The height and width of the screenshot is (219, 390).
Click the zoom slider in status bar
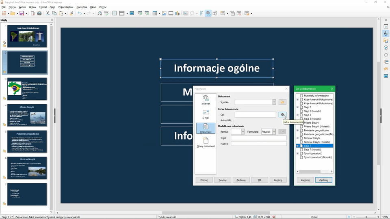[x=366, y=217]
